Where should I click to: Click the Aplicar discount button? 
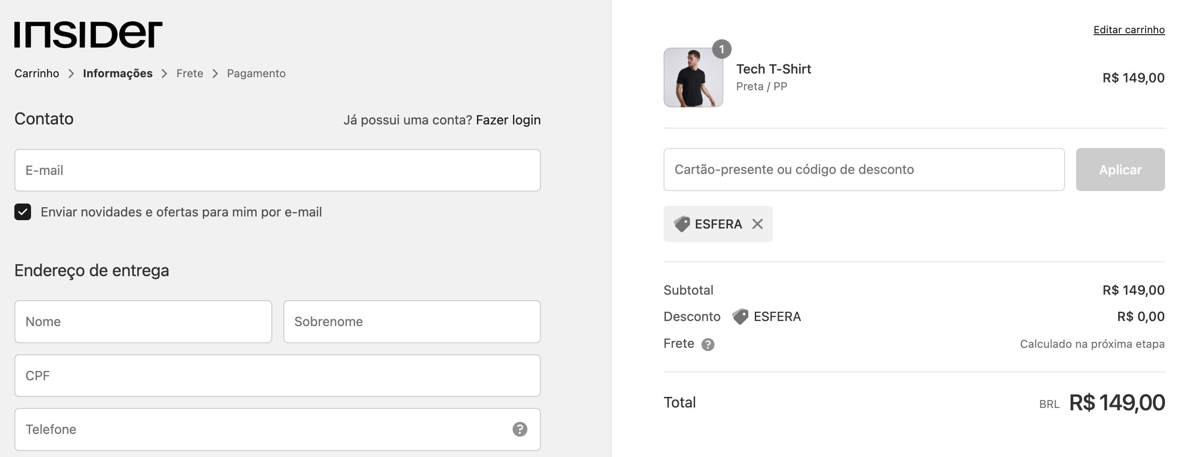tap(1120, 169)
